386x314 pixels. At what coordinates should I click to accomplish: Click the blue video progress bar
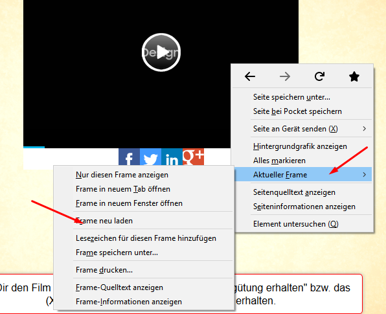tap(34, 147)
